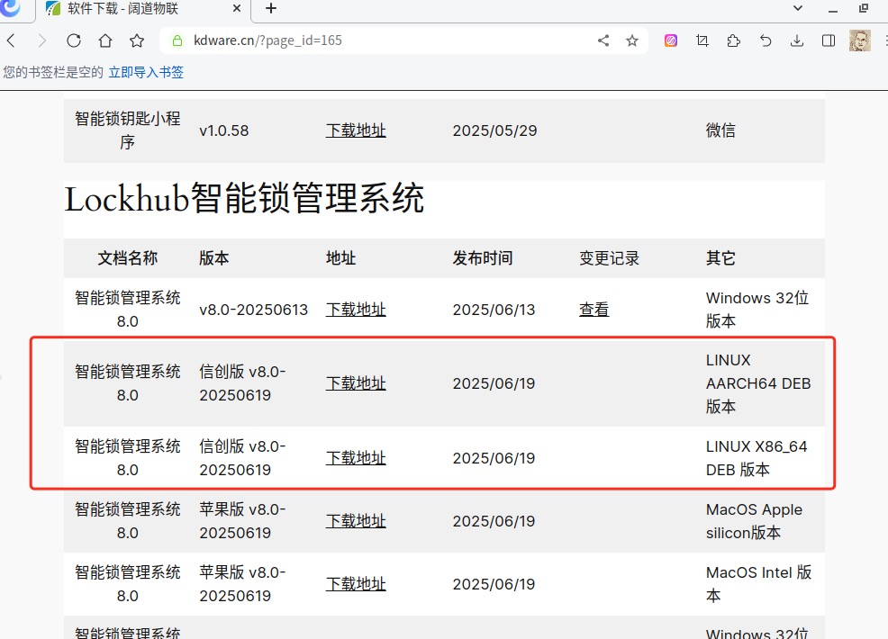Expand the tab list chevron
888x639 pixels.
point(797,8)
